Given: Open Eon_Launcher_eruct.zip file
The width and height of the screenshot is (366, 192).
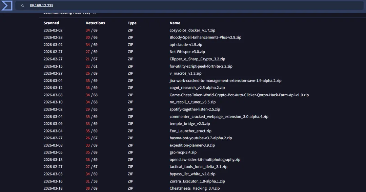Looking at the screenshot, I should [x=190, y=131].
